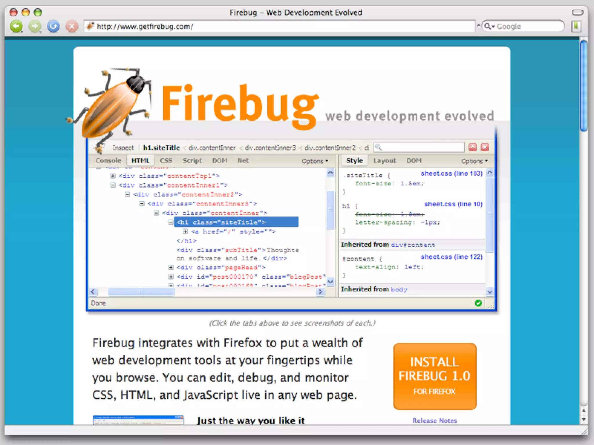The height and width of the screenshot is (445, 594).
Task: Click the red stop loading button
Action: [x=72, y=26]
